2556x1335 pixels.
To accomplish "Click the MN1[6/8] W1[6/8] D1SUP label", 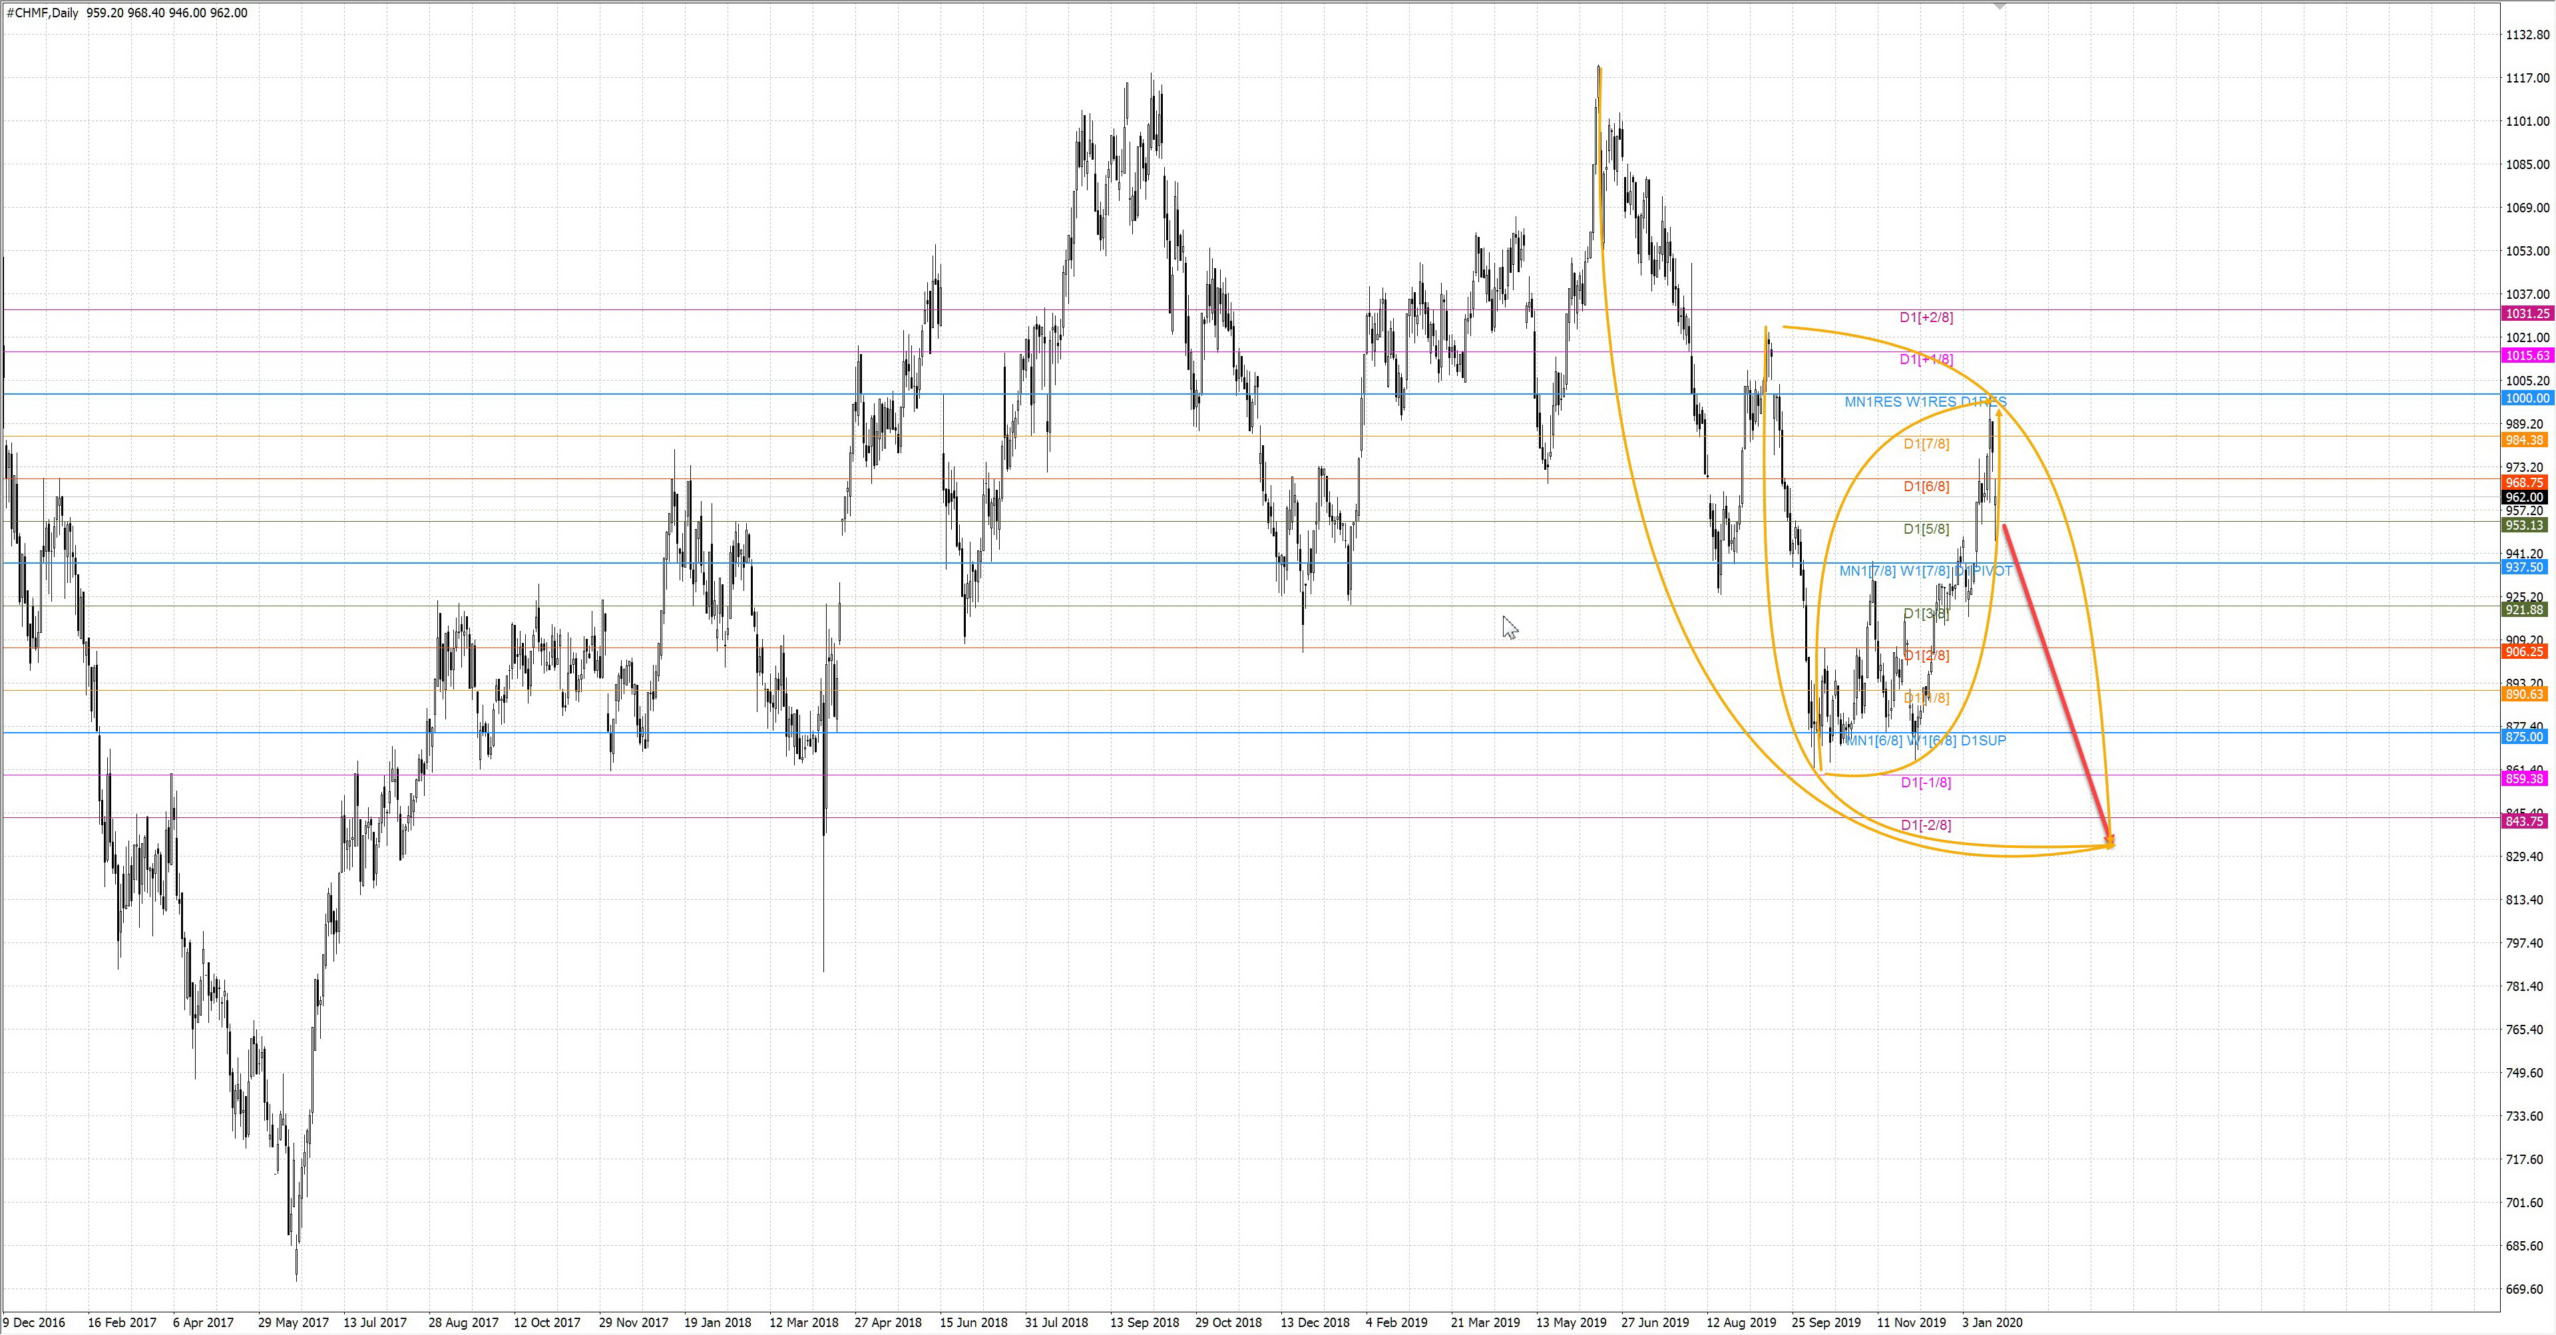I will pyautogui.click(x=1926, y=740).
